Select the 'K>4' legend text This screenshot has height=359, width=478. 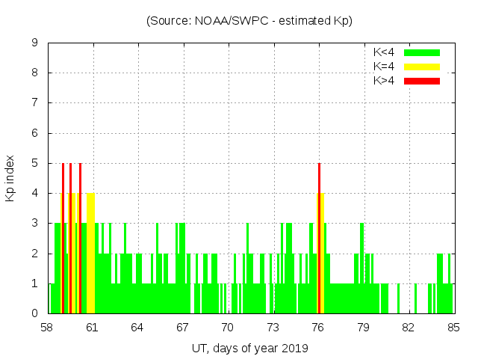click(x=384, y=81)
